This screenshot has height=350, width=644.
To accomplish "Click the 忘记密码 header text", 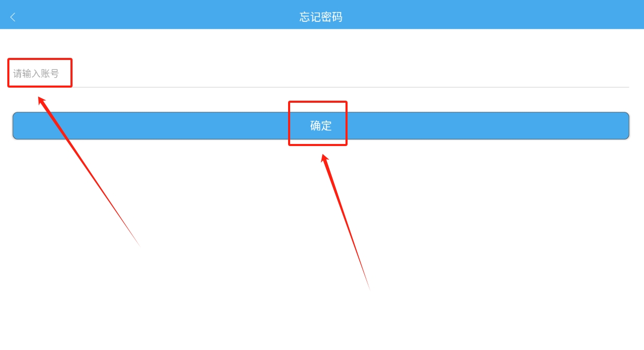I will (321, 17).
